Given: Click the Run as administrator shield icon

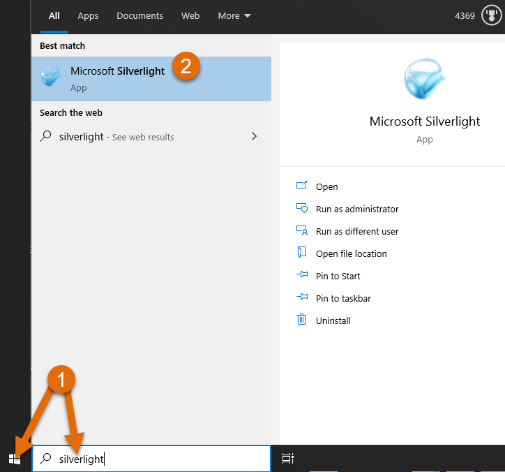Looking at the screenshot, I should pos(302,208).
